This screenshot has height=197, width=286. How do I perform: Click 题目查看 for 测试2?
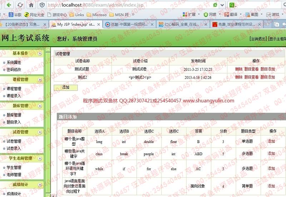251,77
